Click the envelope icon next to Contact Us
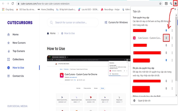This screenshot has width=178, height=111. pos(9,76)
